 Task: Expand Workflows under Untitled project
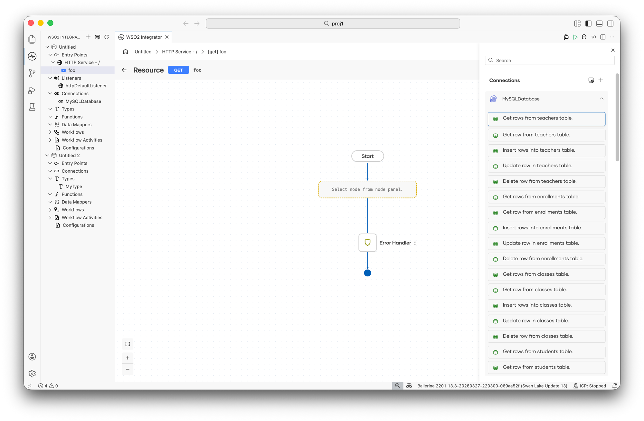pos(50,132)
